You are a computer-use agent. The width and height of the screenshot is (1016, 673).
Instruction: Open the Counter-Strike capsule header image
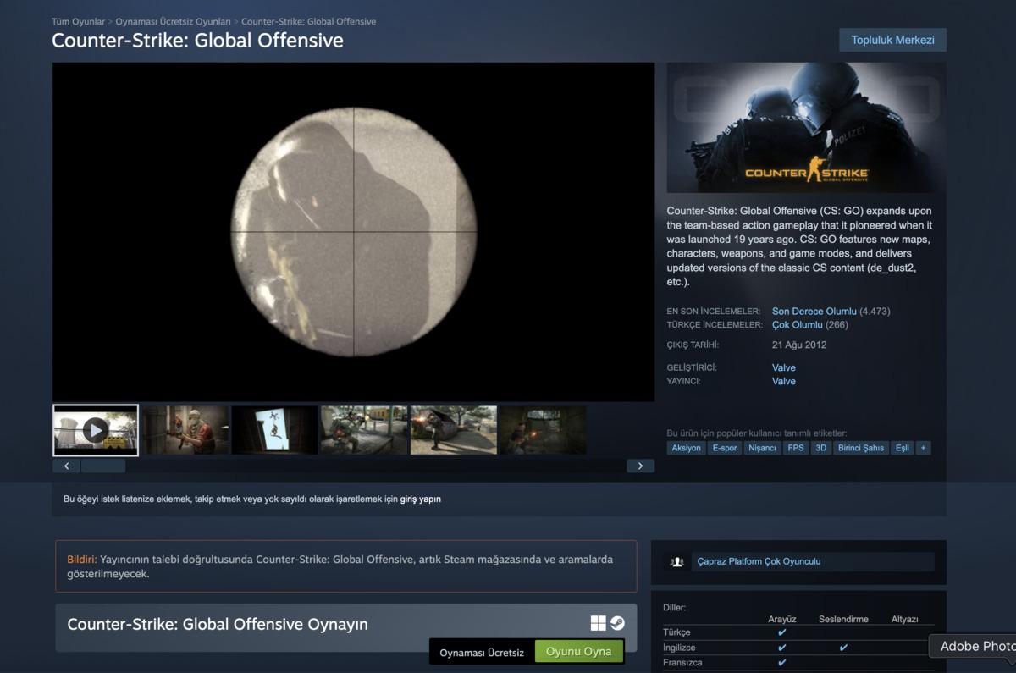(806, 128)
